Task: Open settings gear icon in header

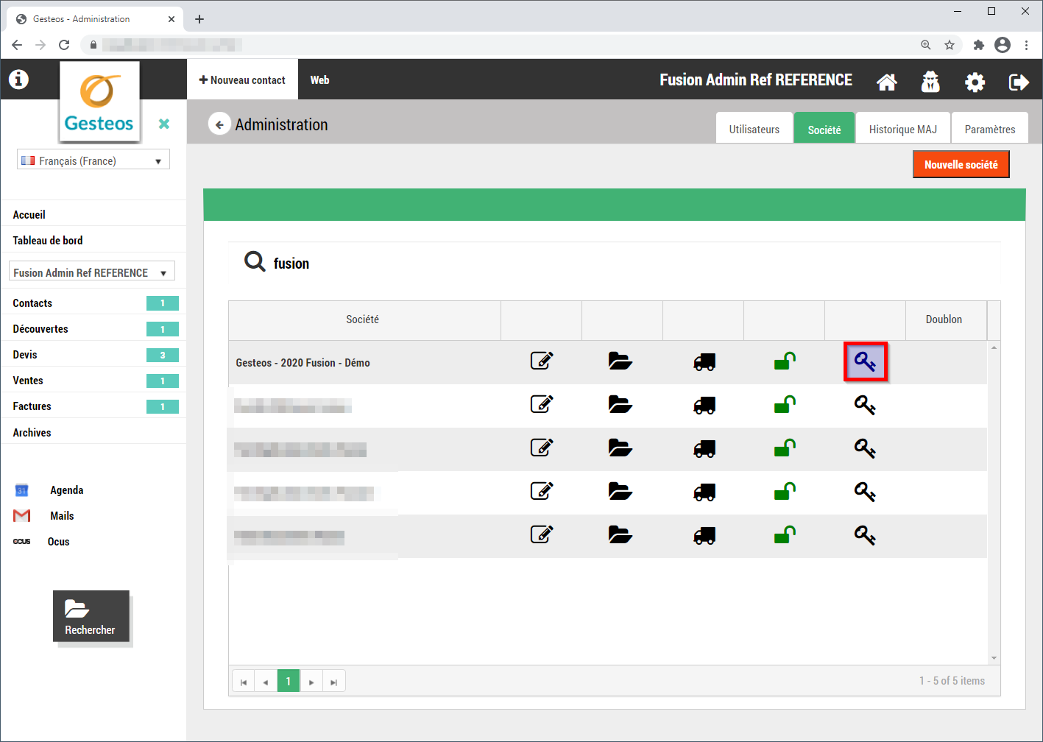Action: 975,82
